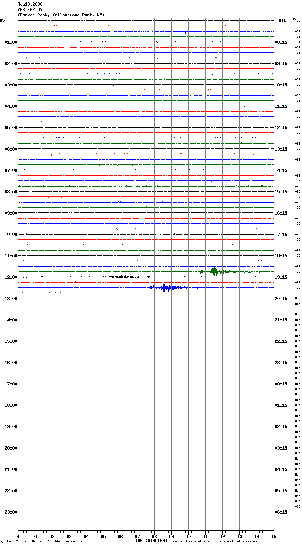Click the MST time label "01:00"
302x546 pixels.
click(11, 42)
